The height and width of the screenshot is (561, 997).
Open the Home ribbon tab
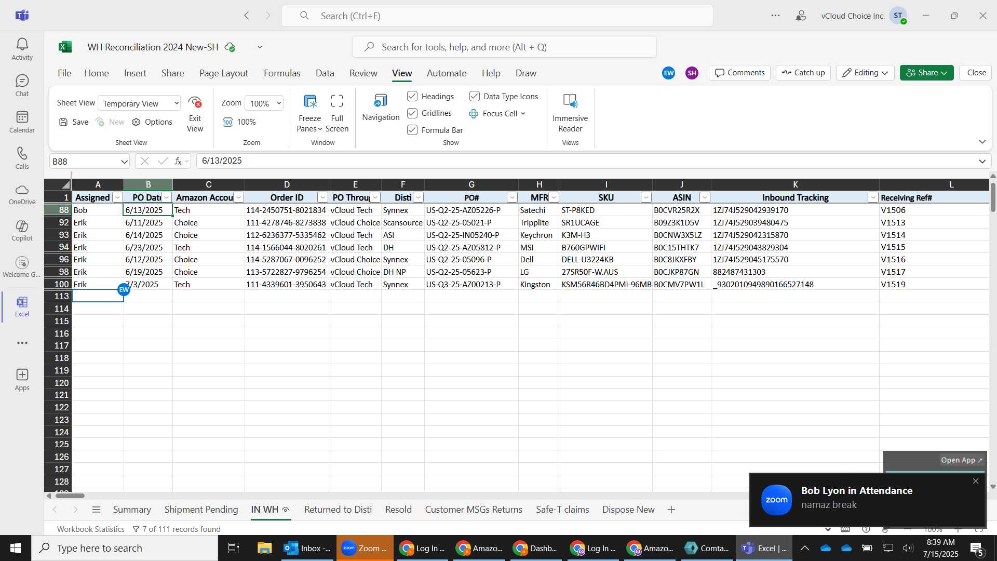(x=97, y=73)
